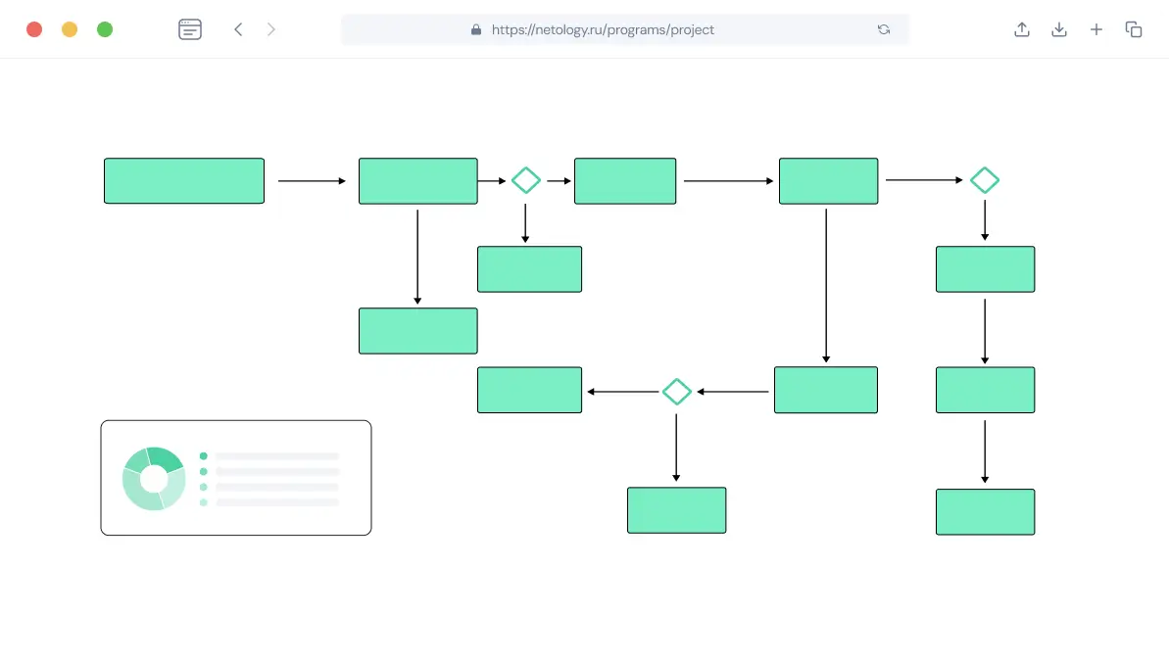
Task: Select the wide leftmost flowchart box
Action: [184, 181]
